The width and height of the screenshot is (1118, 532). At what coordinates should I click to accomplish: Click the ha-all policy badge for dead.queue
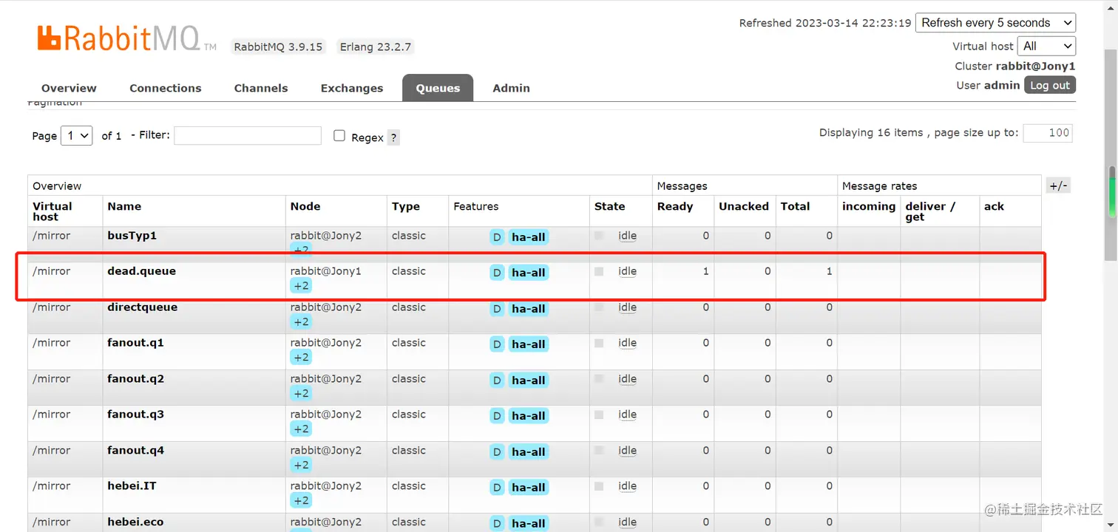pyautogui.click(x=528, y=273)
